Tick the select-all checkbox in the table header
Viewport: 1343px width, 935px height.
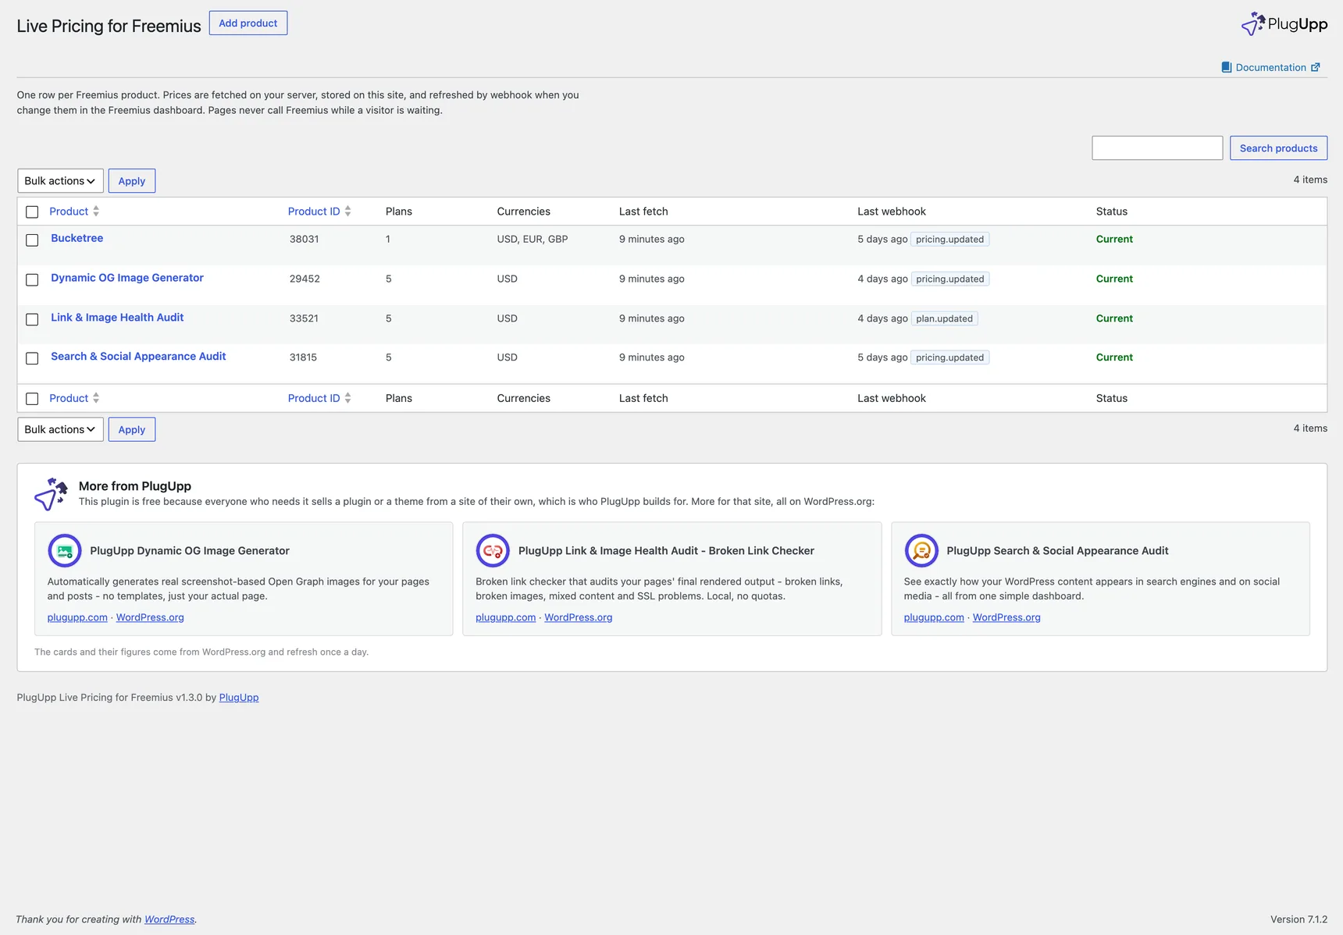click(32, 212)
